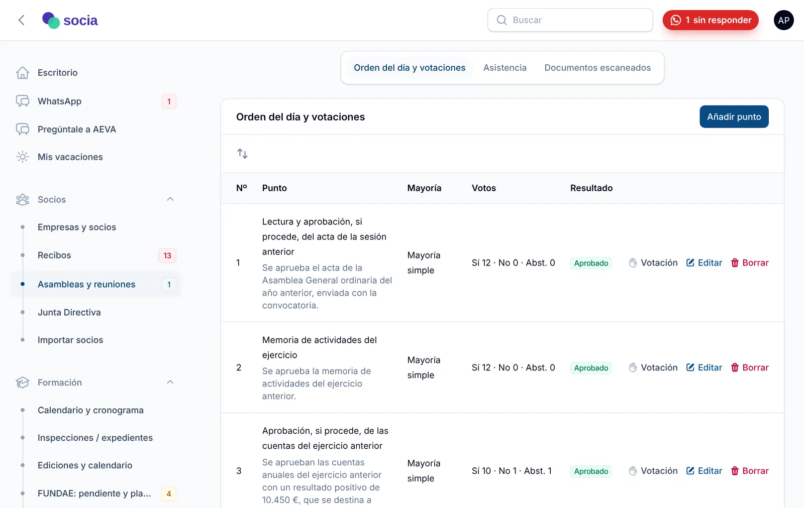The width and height of the screenshot is (804, 508).
Task: Click the Recibos count badge 13
Action: (x=167, y=256)
